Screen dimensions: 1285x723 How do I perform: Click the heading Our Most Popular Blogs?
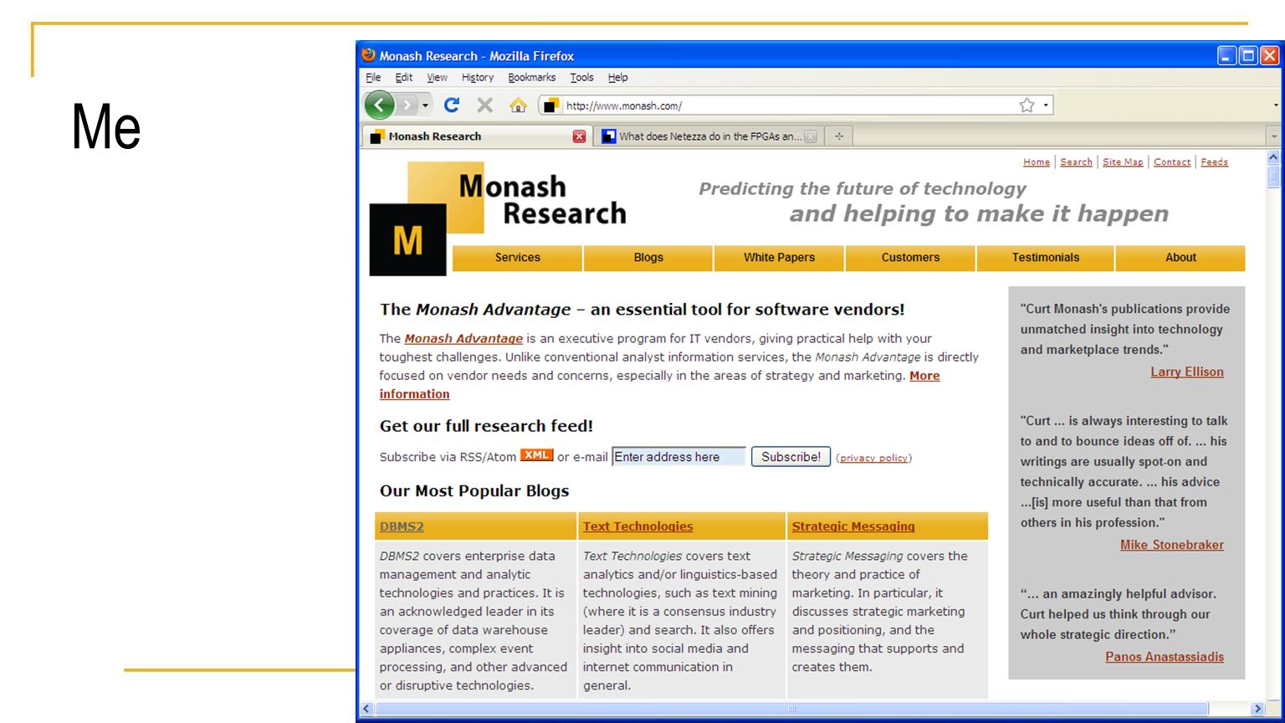(474, 491)
